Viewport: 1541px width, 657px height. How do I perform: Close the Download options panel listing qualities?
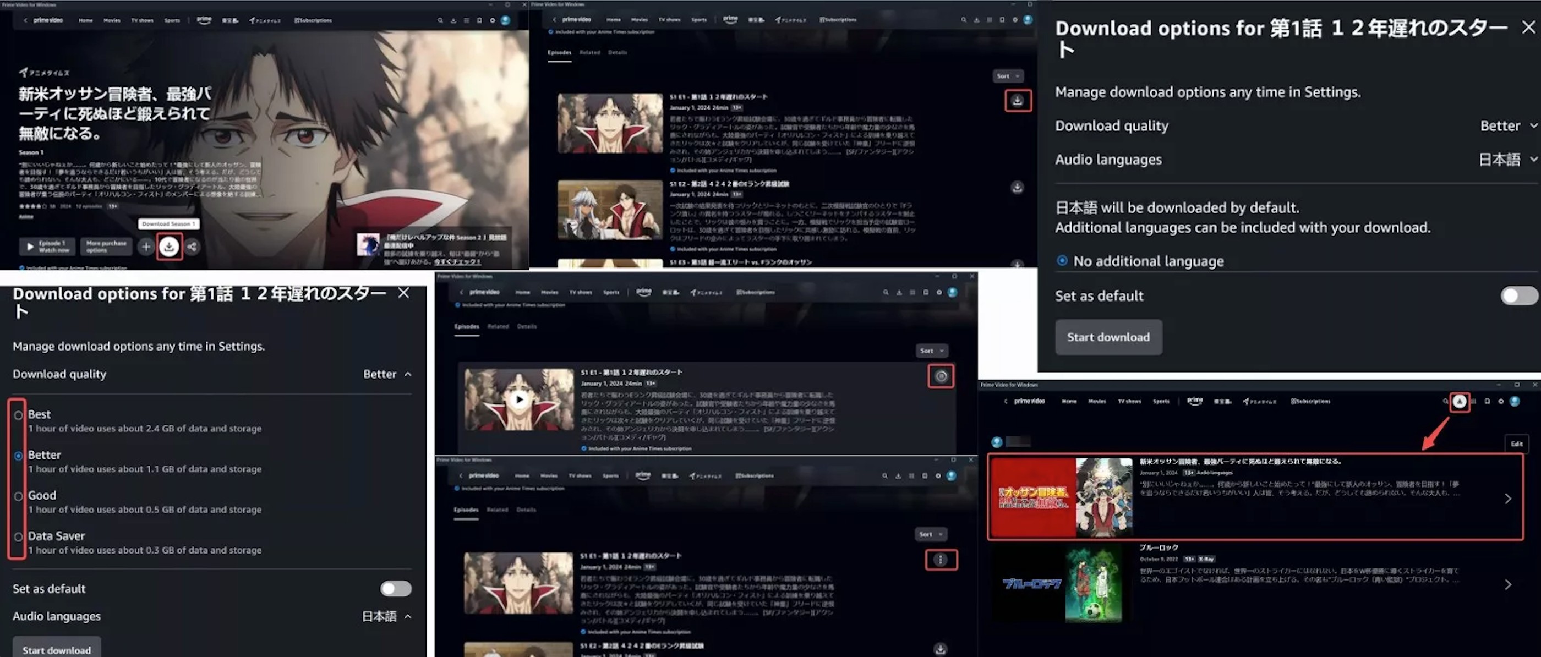point(404,293)
